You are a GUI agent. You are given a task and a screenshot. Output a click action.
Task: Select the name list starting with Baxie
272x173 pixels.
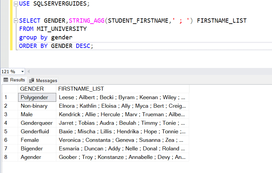click(x=122, y=131)
